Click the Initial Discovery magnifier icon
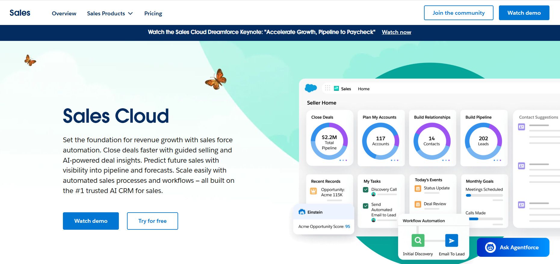The height and width of the screenshot is (264, 560). click(x=418, y=241)
